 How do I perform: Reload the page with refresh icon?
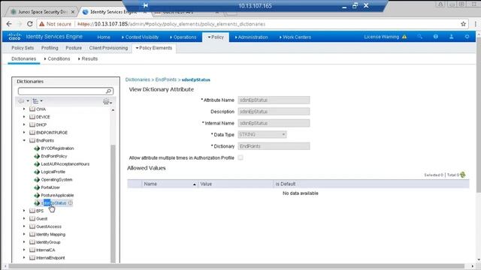tap(30, 24)
